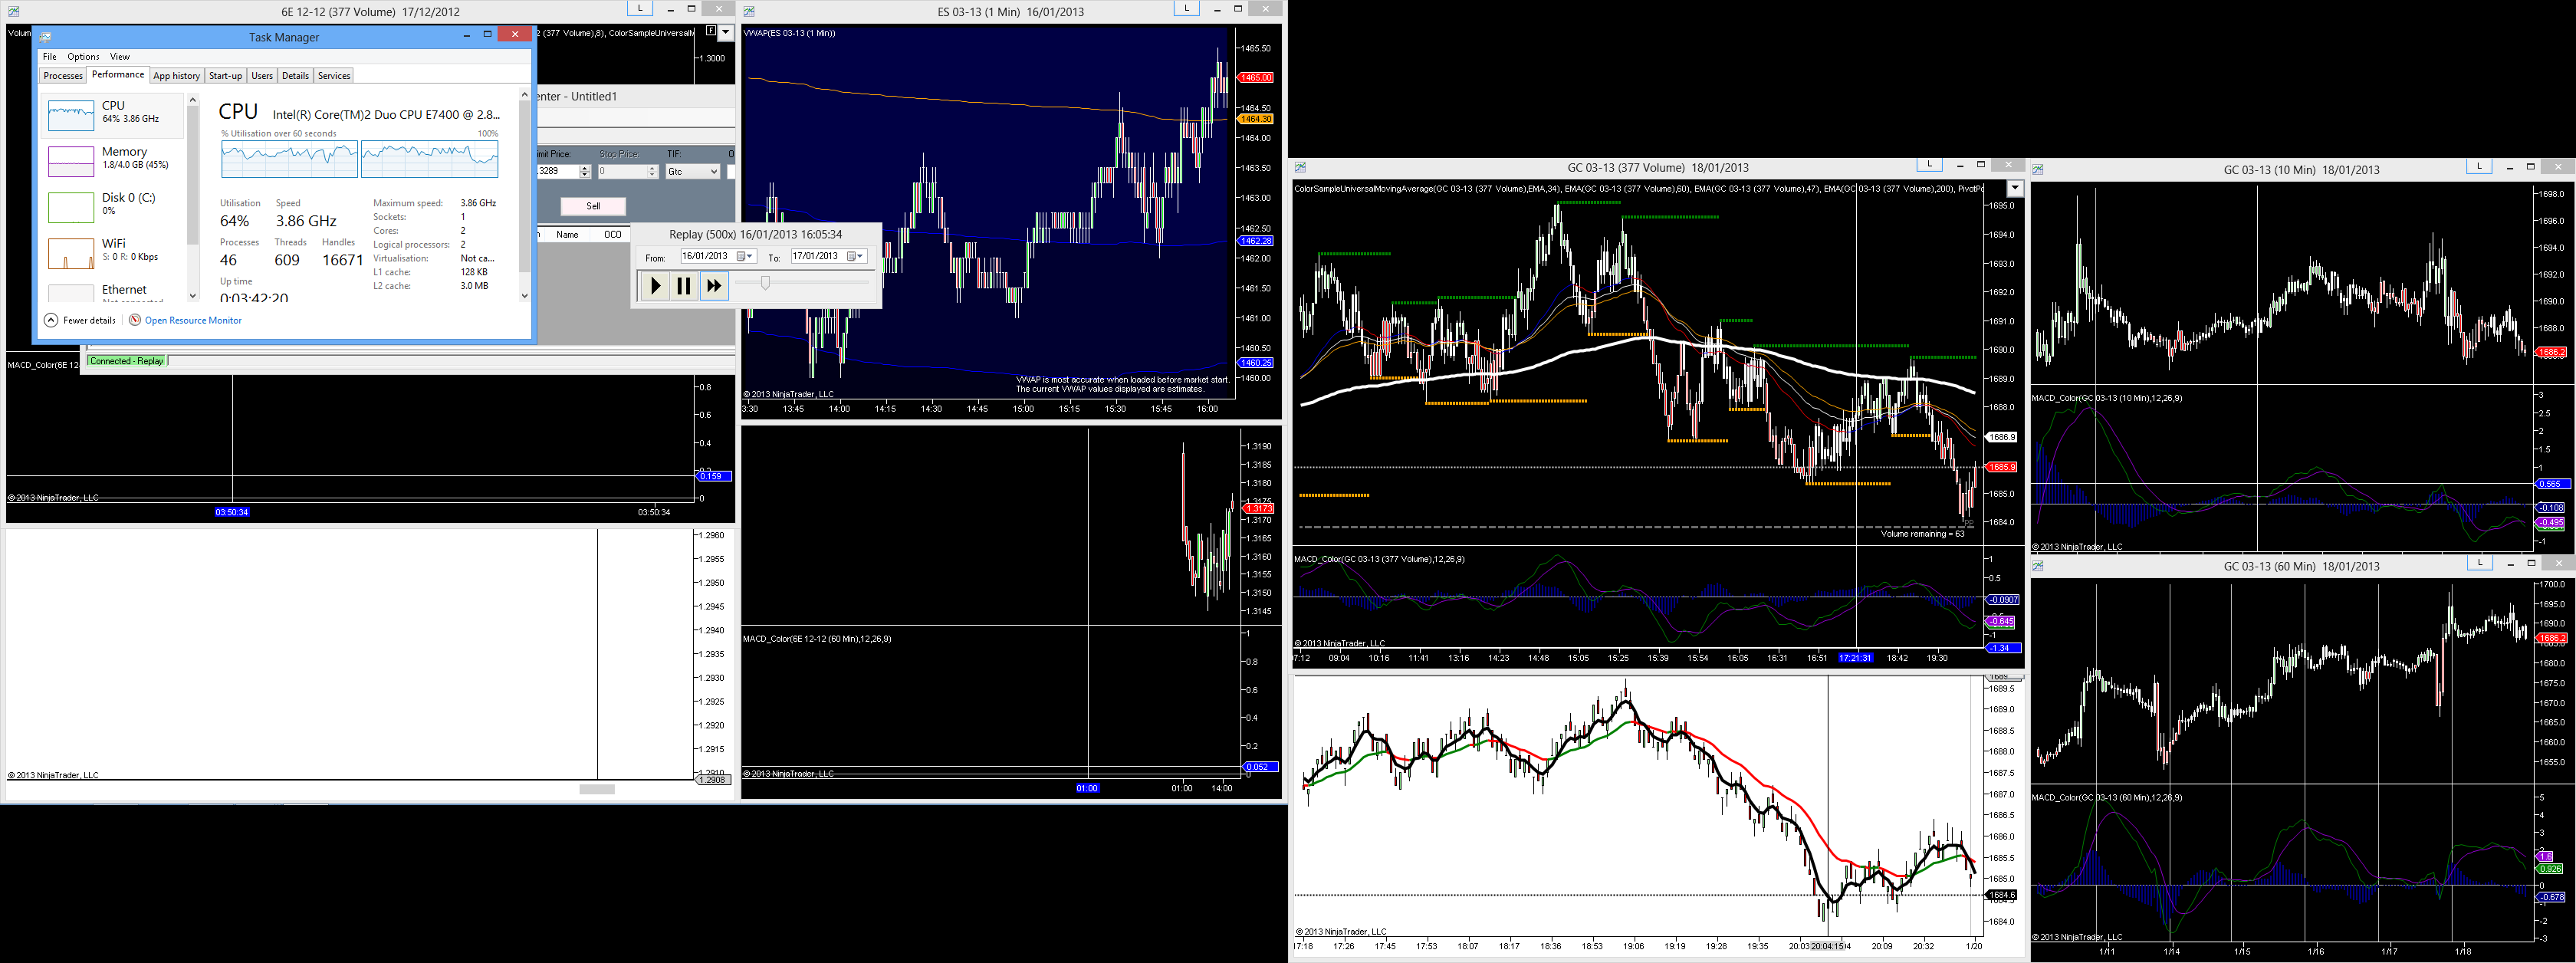Toggle the L link button on 6E chart

click(x=640, y=8)
